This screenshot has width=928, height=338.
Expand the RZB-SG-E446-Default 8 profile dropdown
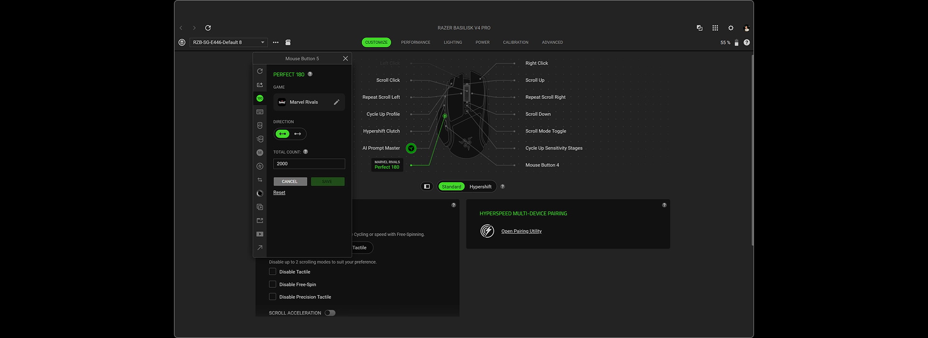(x=229, y=42)
